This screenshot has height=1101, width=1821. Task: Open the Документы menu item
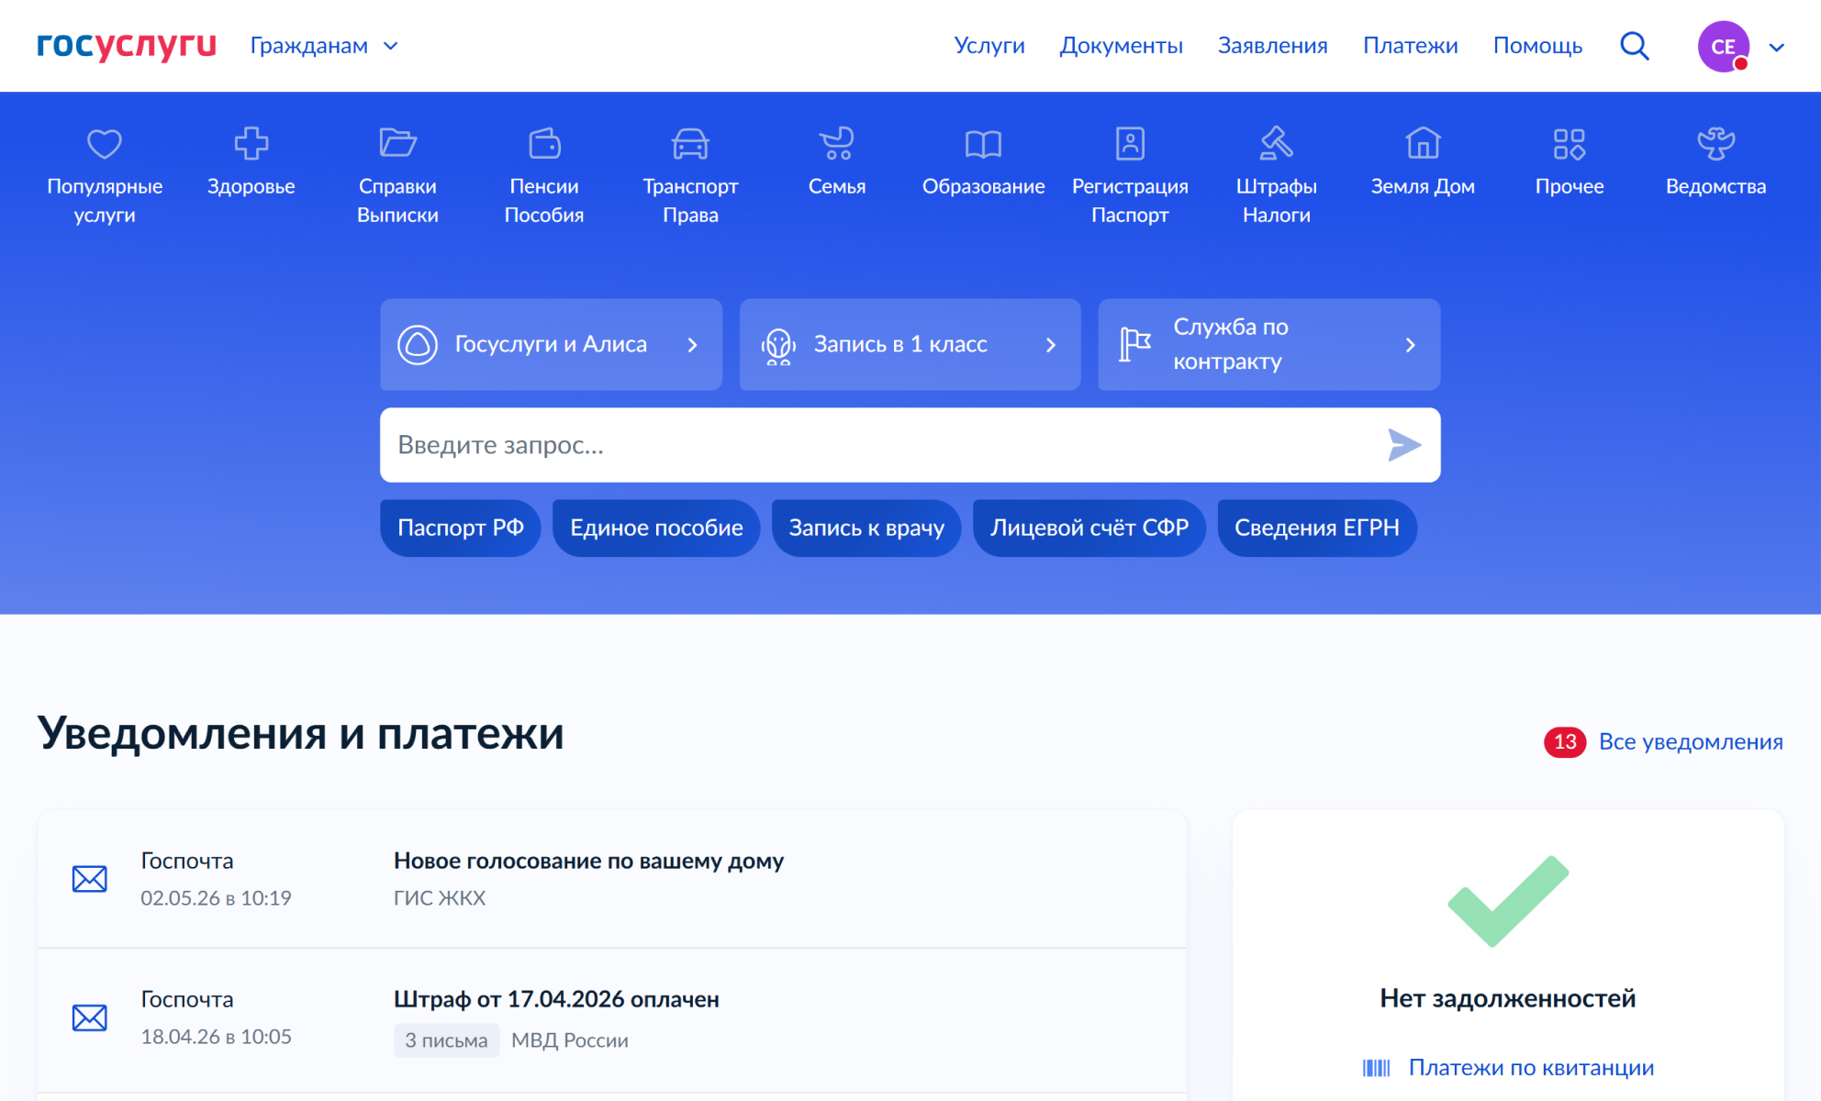coord(1121,46)
